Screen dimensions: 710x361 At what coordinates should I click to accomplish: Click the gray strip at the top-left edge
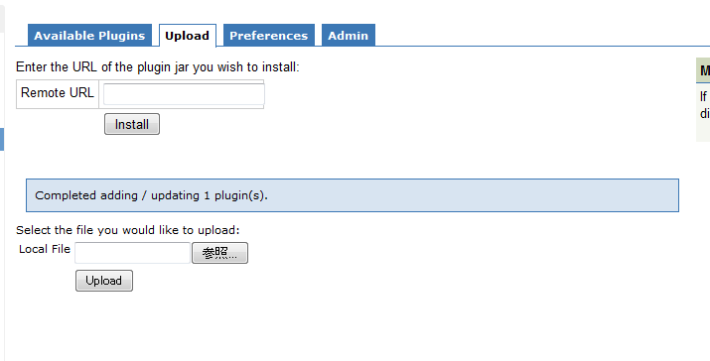click(x=2, y=16)
